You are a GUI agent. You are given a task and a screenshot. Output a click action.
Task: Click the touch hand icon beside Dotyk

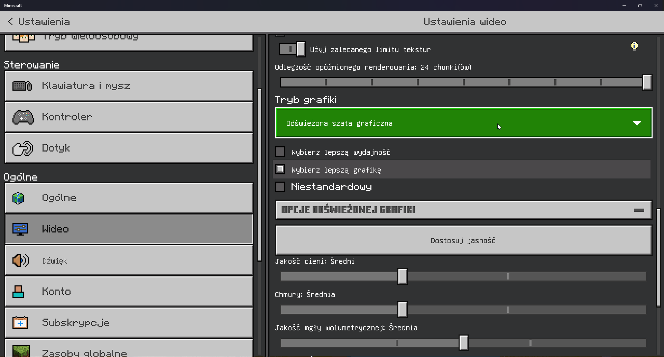23,148
